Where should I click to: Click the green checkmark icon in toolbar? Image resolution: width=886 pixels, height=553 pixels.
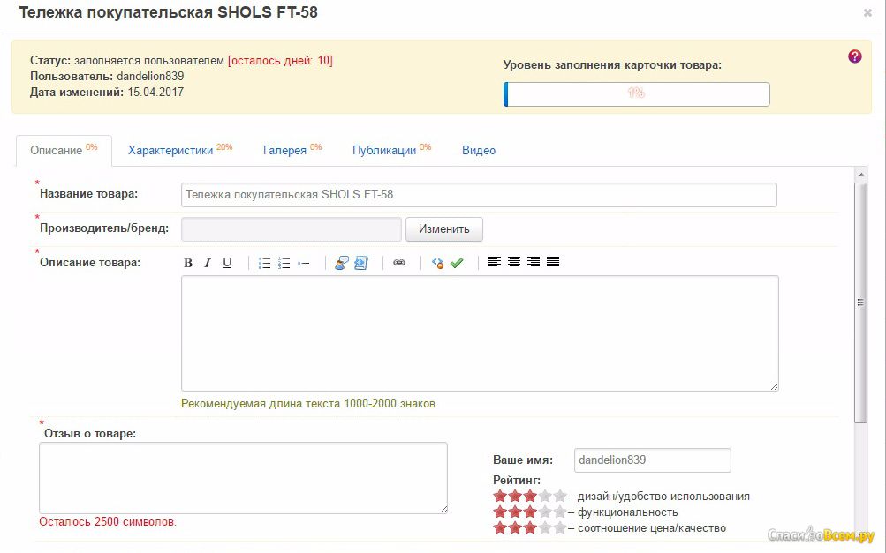(x=457, y=263)
